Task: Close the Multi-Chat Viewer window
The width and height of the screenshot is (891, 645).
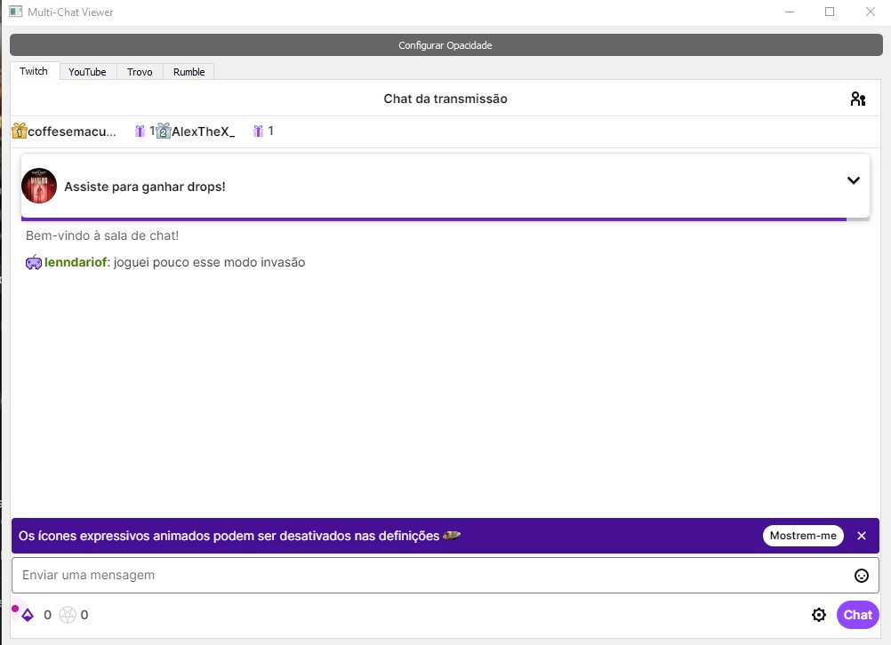Action: click(870, 12)
